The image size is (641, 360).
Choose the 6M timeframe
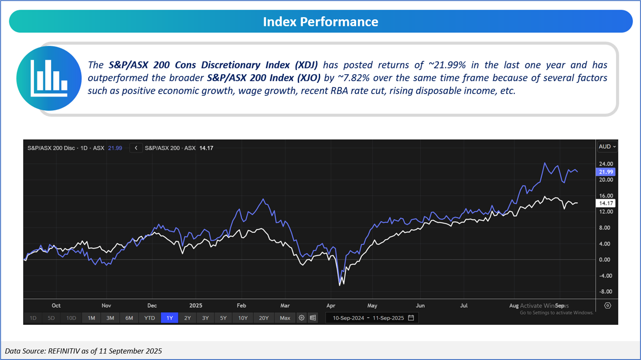click(x=129, y=318)
